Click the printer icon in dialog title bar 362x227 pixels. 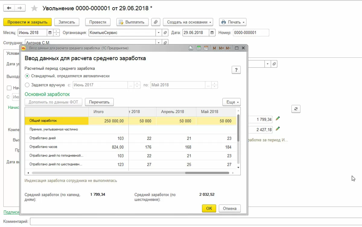tap(191, 48)
